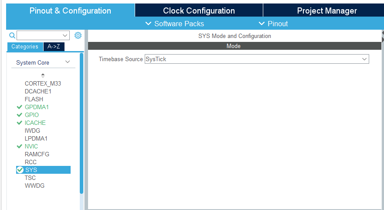Select FLASH in the peripheral list

pos(34,99)
